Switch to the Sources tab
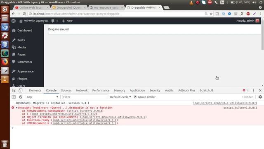 click(66, 91)
